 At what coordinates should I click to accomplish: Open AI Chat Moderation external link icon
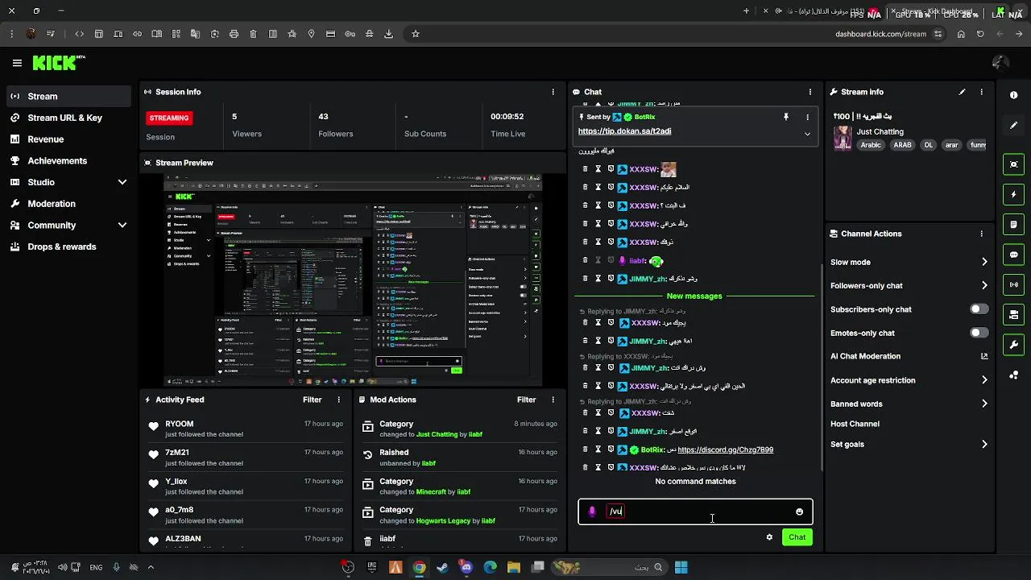pyautogui.click(x=984, y=356)
